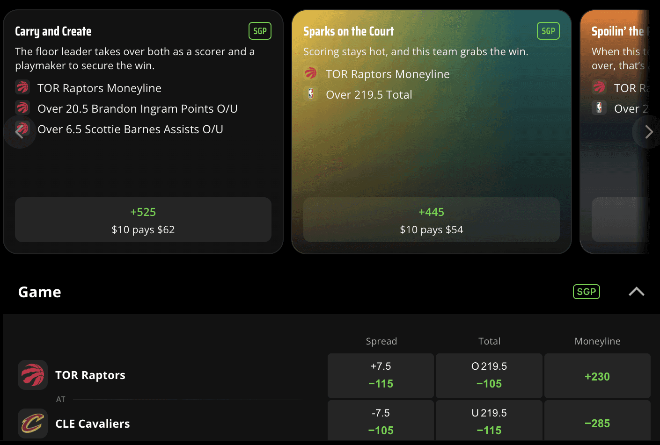
Task: Add the +525 Carry and Create parlay
Action: point(143,220)
